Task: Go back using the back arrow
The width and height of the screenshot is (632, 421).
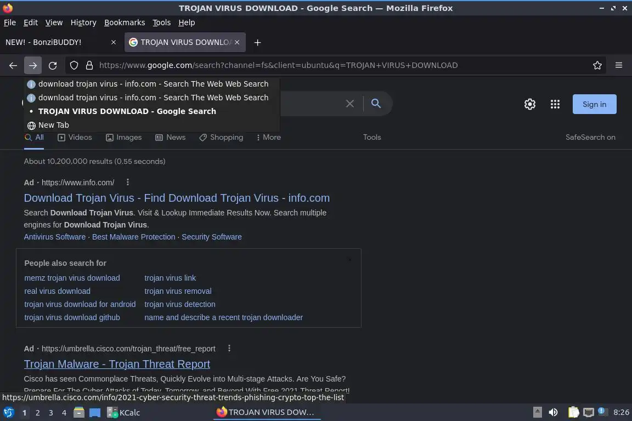Action: point(13,65)
